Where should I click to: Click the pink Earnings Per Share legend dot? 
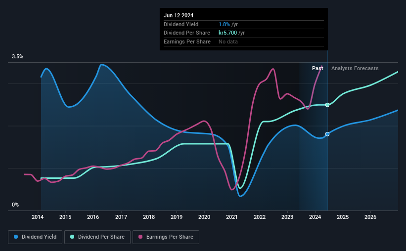[x=140, y=237]
